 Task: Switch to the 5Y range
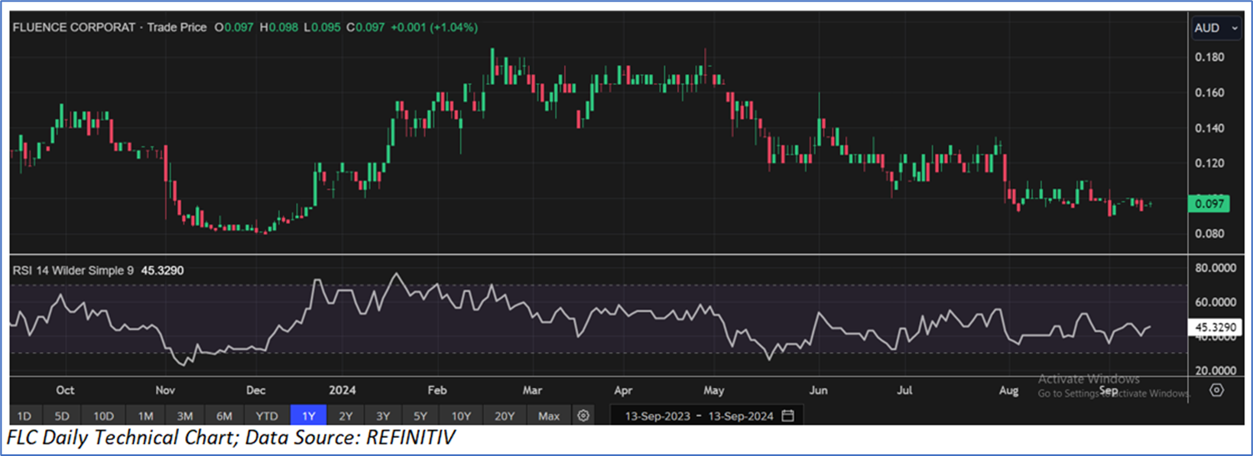pos(420,415)
